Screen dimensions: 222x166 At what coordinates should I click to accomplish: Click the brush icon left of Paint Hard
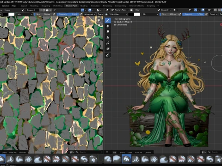[106, 14]
